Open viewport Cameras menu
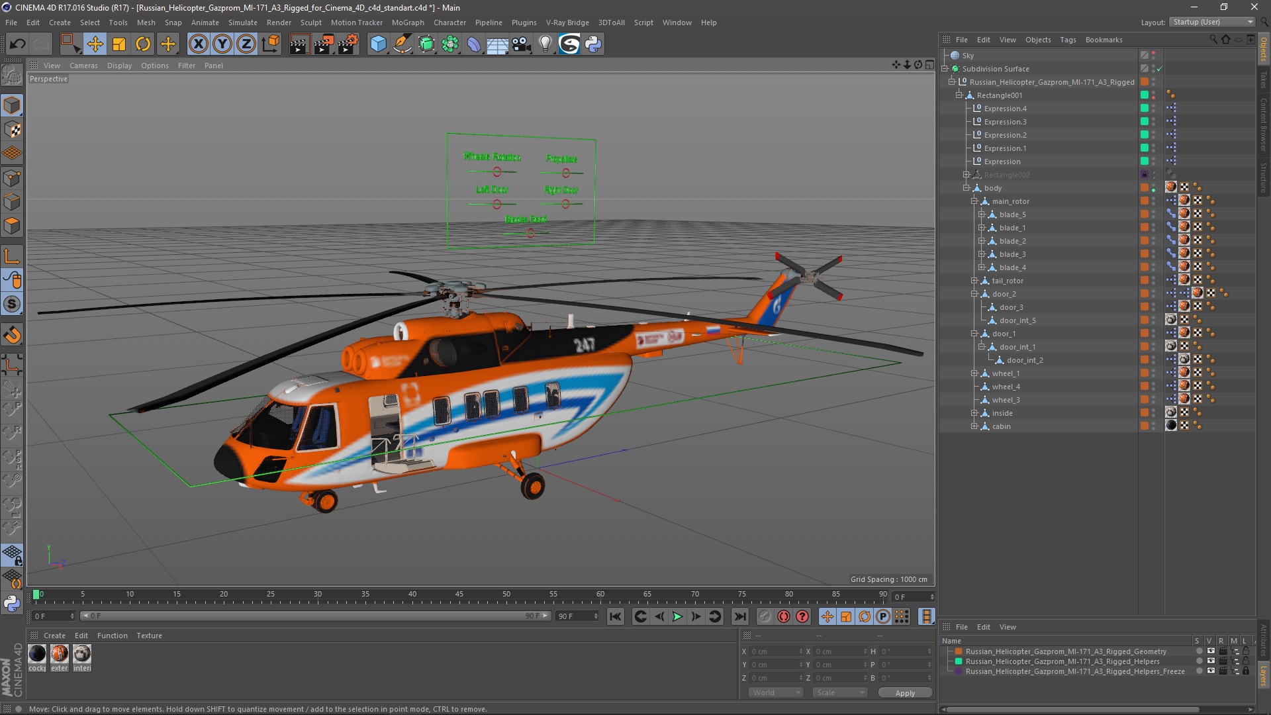 click(x=83, y=66)
